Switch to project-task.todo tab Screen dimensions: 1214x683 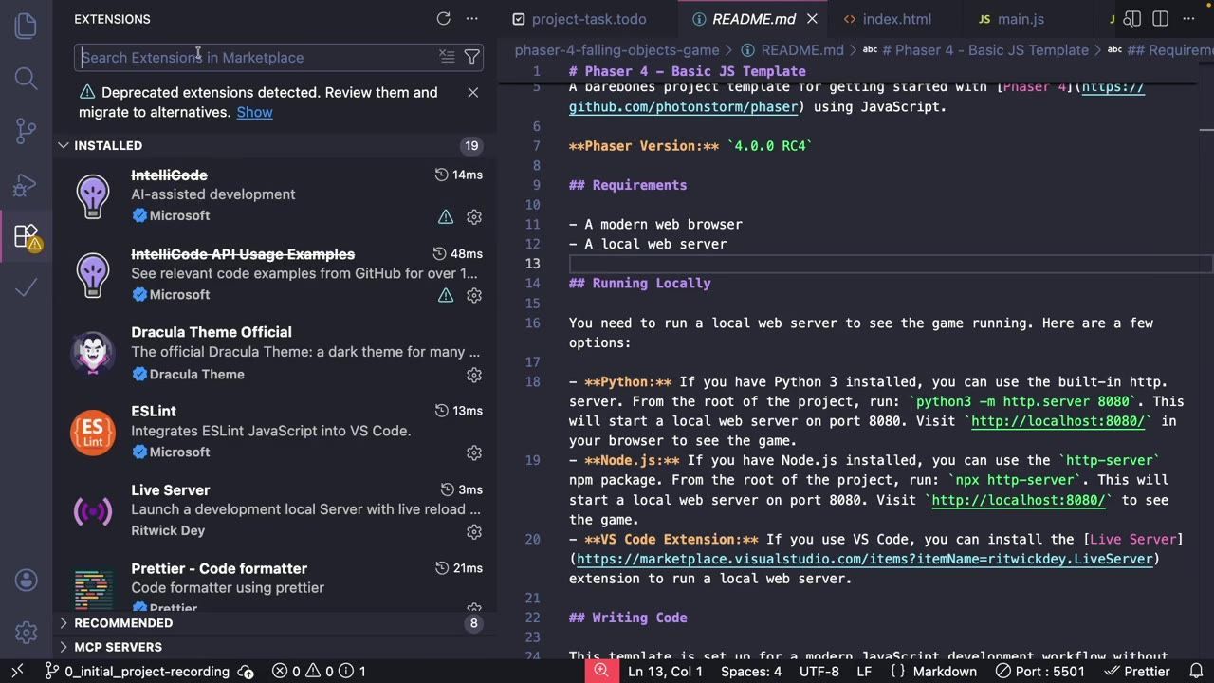[x=588, y=19]
